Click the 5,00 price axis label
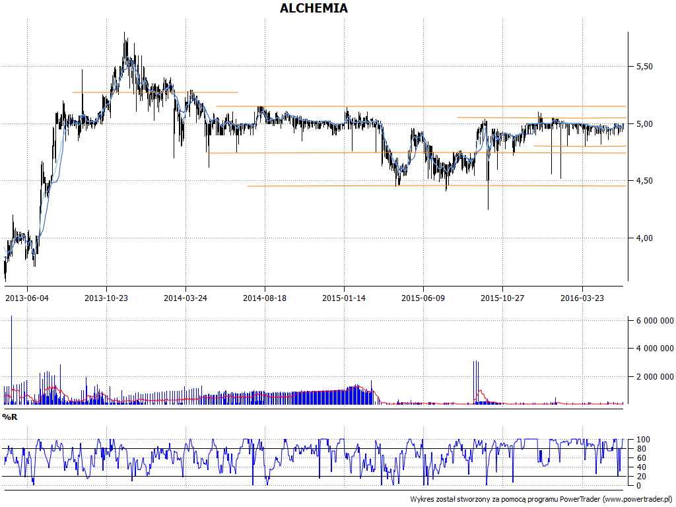 pyautogui.click(x=644, y=123)
